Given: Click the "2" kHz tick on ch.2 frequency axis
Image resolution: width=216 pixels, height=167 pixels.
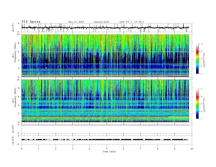Looking at the screenshot, I should (x=19, y=114).
